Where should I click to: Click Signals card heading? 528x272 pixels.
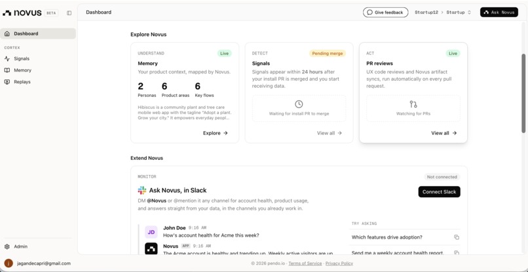[261, 64]
